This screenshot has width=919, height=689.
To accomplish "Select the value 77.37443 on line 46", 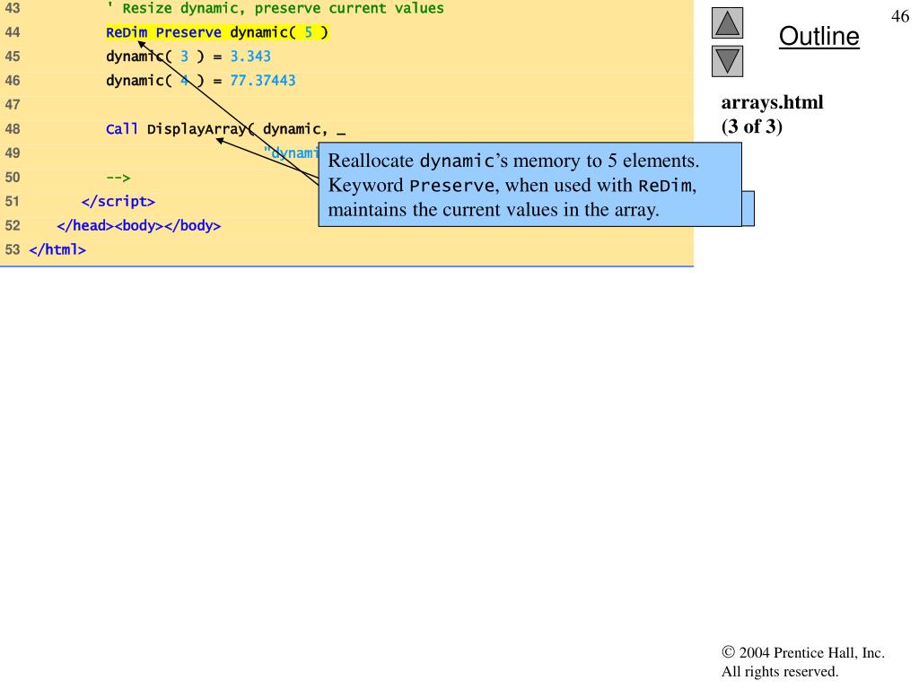I will [x=263, y=80].
